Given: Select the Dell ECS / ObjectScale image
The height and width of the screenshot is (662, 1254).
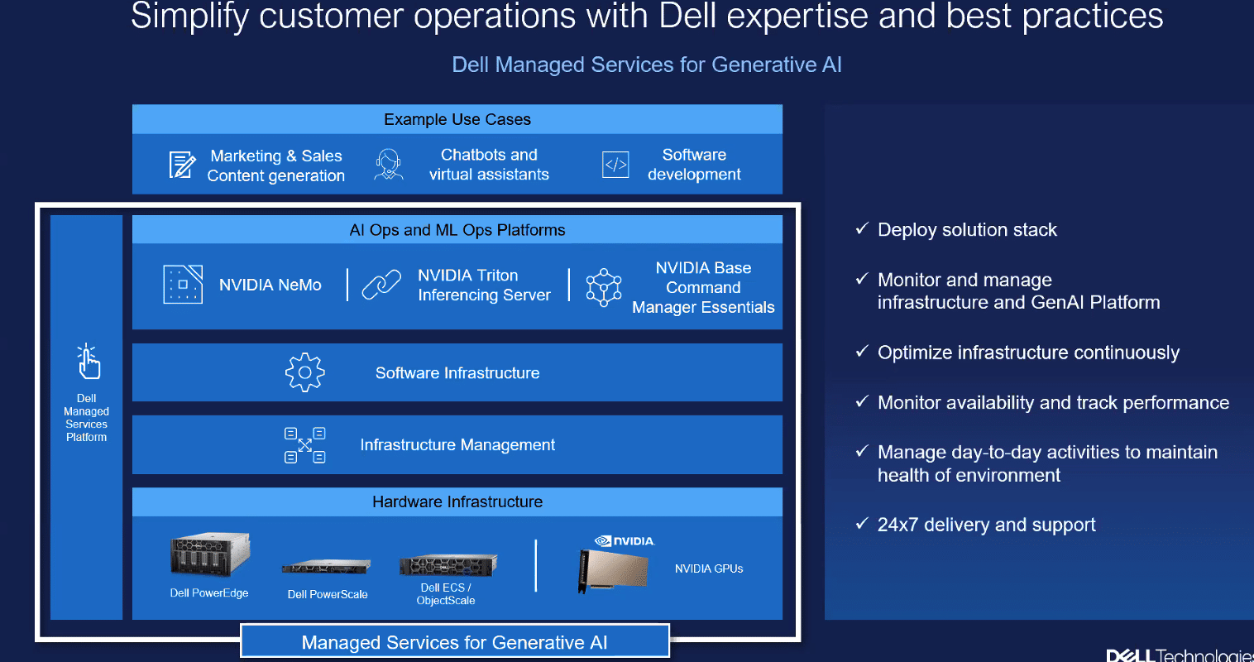Looking at the screenshot, I should click(x=448, y=565).
